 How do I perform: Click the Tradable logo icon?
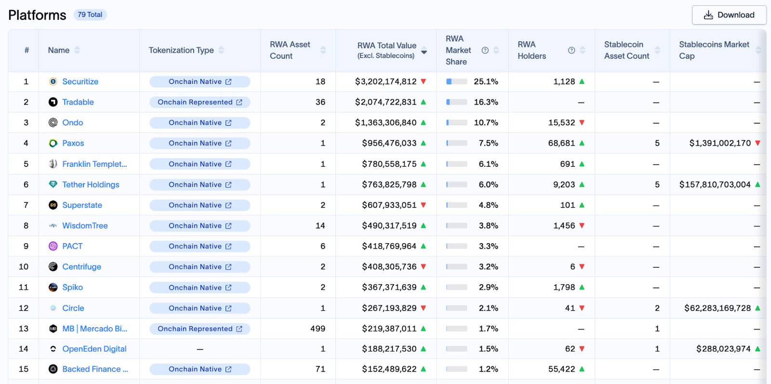click(53, 102)
